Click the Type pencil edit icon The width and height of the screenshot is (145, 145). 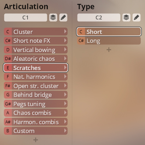click(137, 18)
